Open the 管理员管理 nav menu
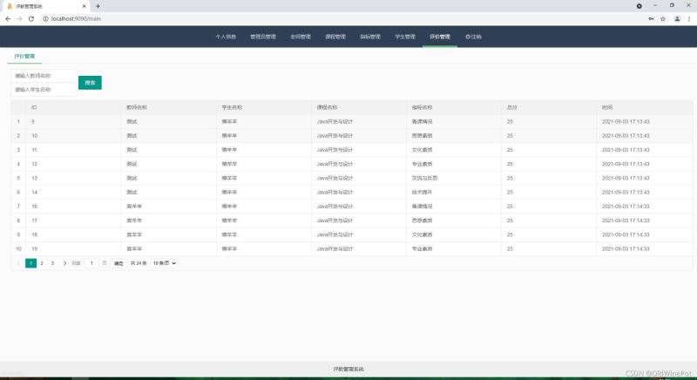Image resolution: width=697 pixels, height=380 pixels. pyautogui.click(x=263, y=37)
